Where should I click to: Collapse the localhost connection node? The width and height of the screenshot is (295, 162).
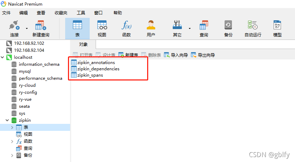pyautogui.click(x=2, y=57)
